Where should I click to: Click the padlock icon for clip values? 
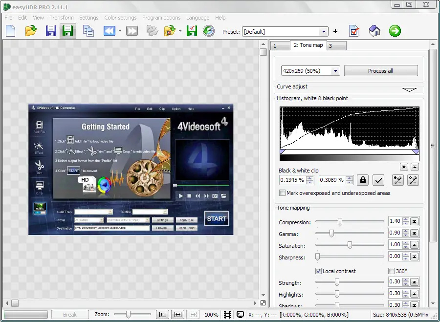[x=363, y=180]
